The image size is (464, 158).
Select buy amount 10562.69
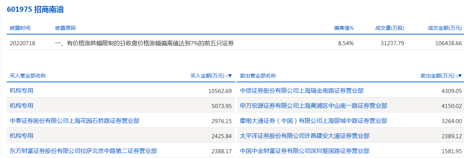(x=220, y=91)
